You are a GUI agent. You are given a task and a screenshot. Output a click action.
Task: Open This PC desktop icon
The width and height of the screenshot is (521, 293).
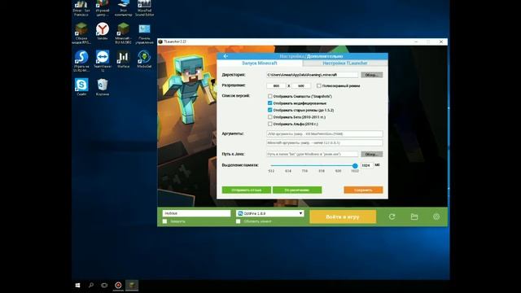[123, 8]
